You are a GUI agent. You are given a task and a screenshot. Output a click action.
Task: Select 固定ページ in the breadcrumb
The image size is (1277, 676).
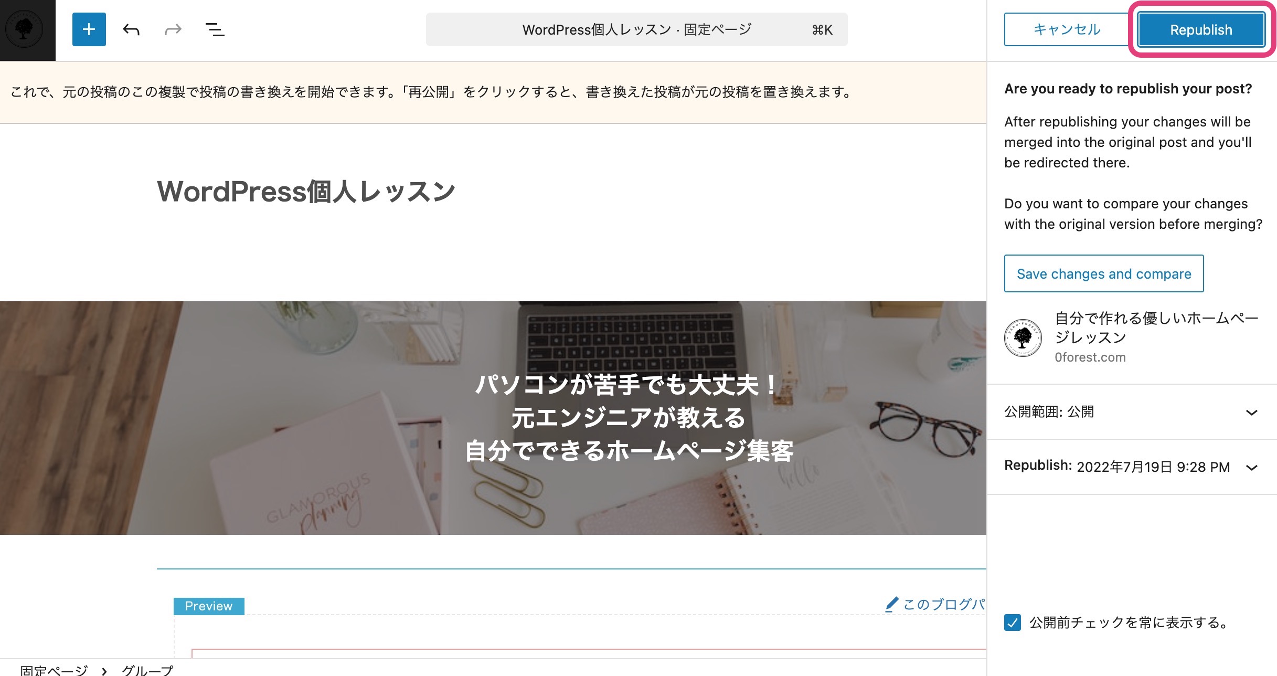pyautogui.click(x=54, y=670)
